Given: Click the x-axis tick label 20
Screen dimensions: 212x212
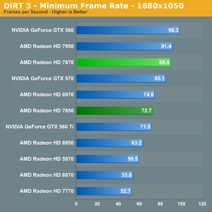Looking at the screenshot, I should pyautogui.click(x=97, y=204).
